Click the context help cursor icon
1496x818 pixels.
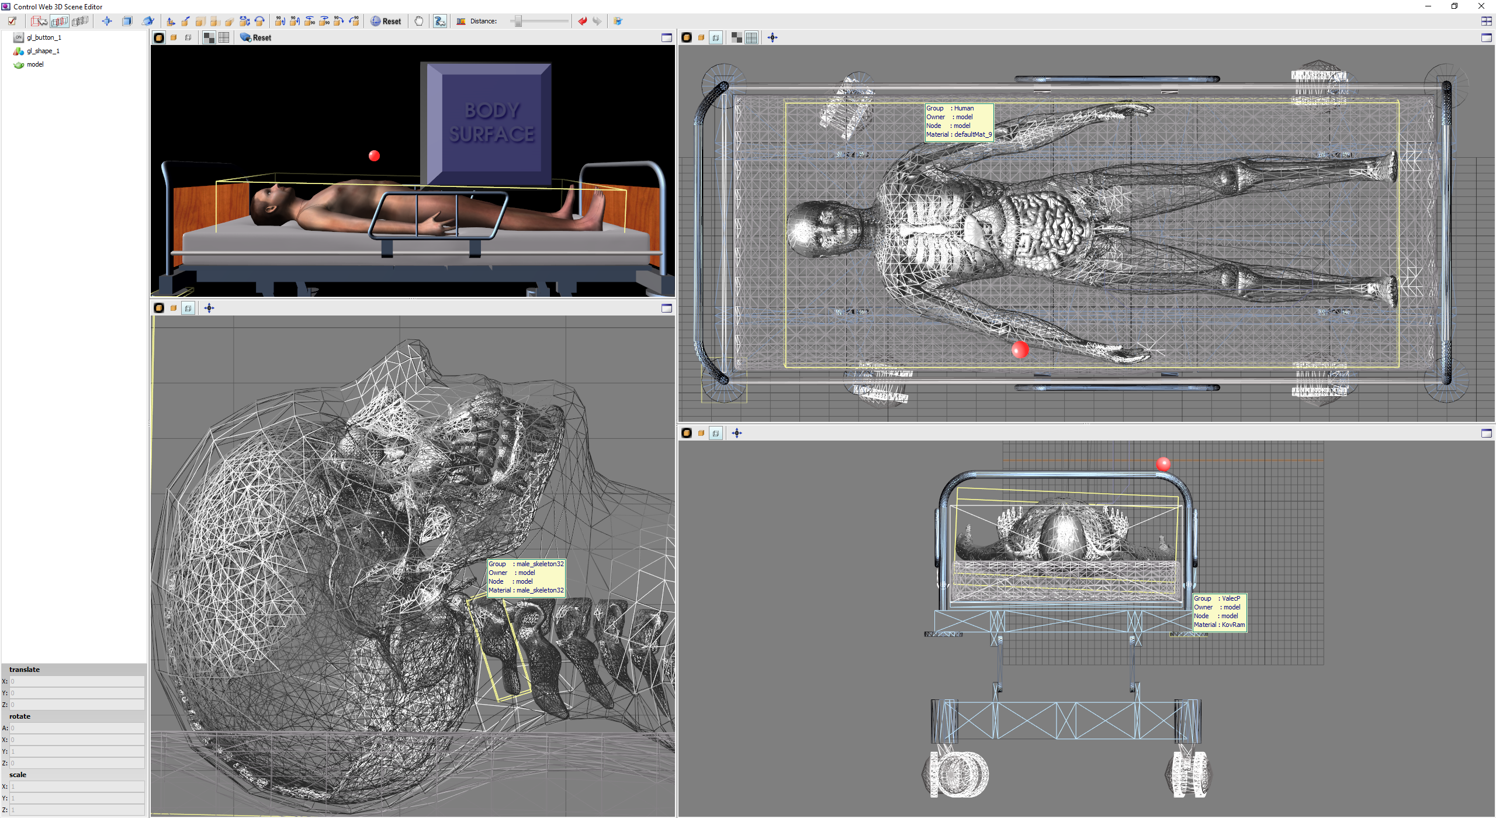(x=439, y=21)
